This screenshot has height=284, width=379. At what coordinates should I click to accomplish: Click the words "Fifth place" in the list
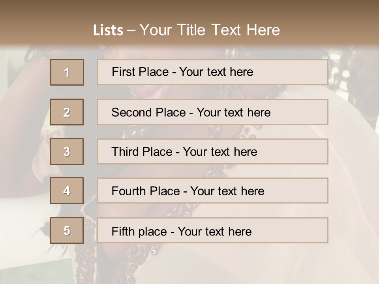[x=139, y=231]
